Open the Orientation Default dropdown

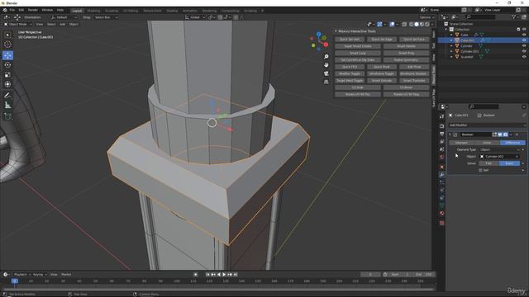tap(64, 17)
